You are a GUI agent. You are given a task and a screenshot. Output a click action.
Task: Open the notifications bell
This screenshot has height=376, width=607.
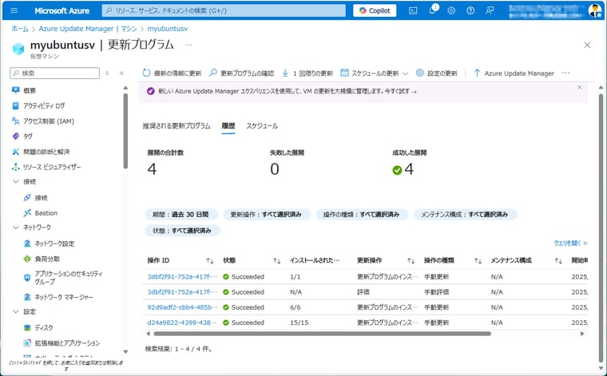coord(432,10)
